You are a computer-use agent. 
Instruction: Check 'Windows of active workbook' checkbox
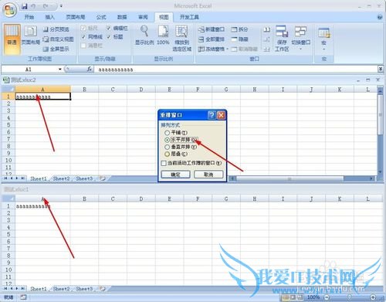pyautogui.click(x=164, y=163)
